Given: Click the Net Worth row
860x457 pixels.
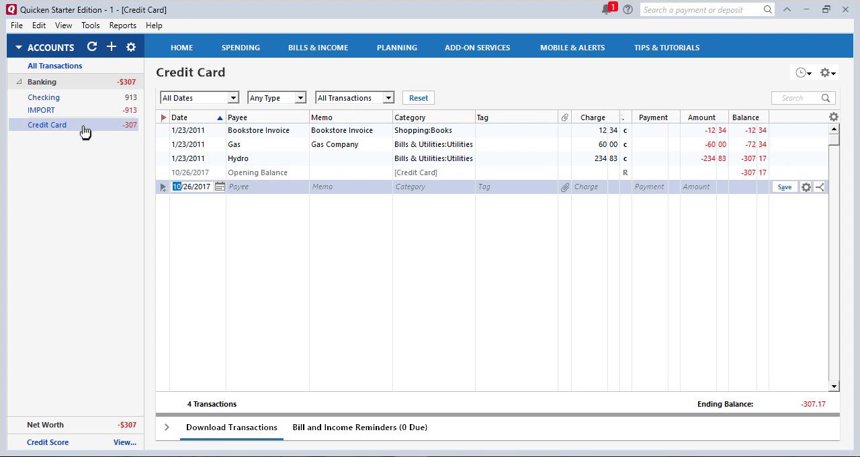Looking at the screenshot, I should click(x=75, y=425).
